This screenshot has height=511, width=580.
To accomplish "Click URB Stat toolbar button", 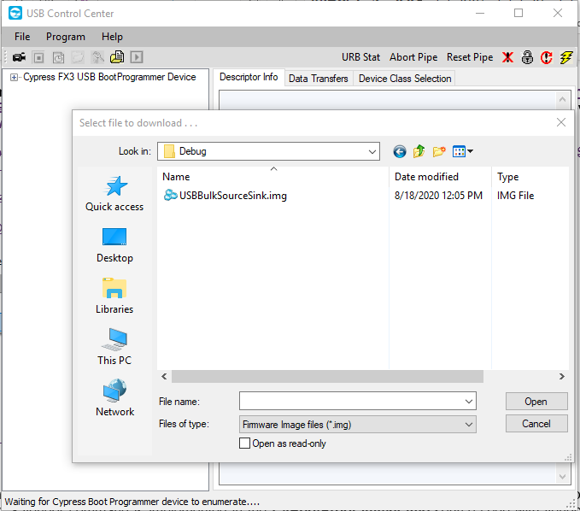I will coord(360,57).
